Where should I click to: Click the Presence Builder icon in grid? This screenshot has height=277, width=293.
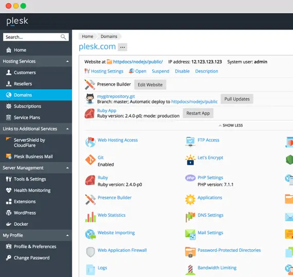90,200
